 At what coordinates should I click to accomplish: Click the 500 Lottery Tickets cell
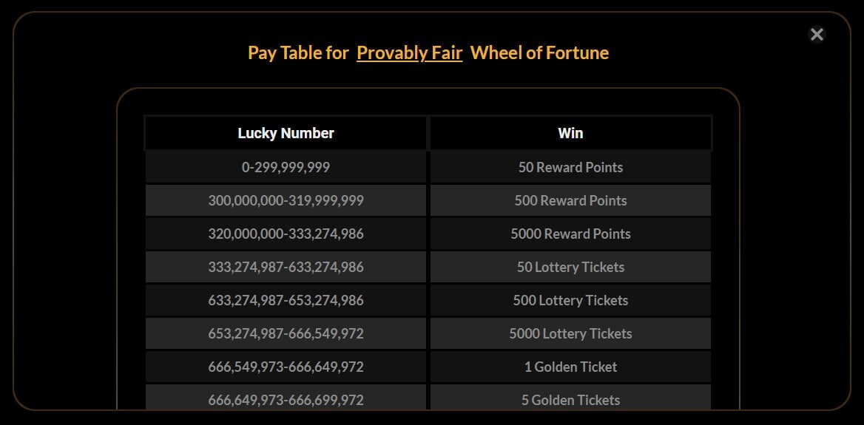click(570, 301)
